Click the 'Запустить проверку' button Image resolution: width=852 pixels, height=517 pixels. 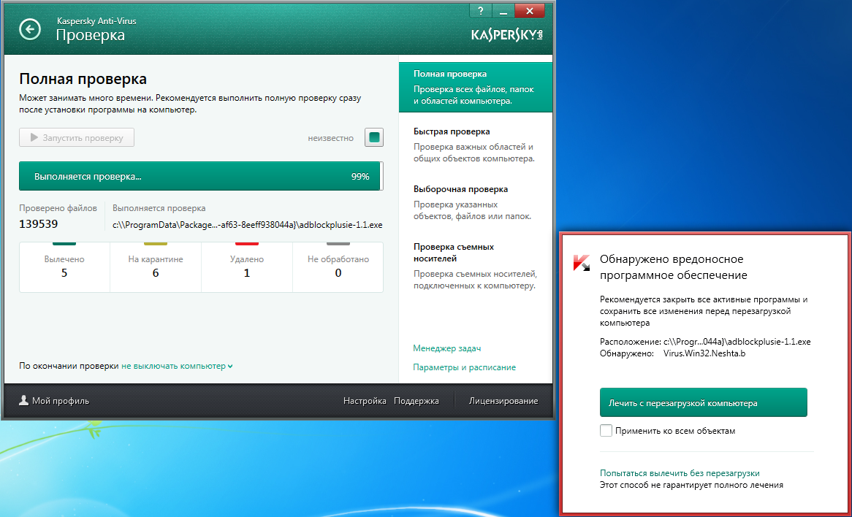point(77,137)
